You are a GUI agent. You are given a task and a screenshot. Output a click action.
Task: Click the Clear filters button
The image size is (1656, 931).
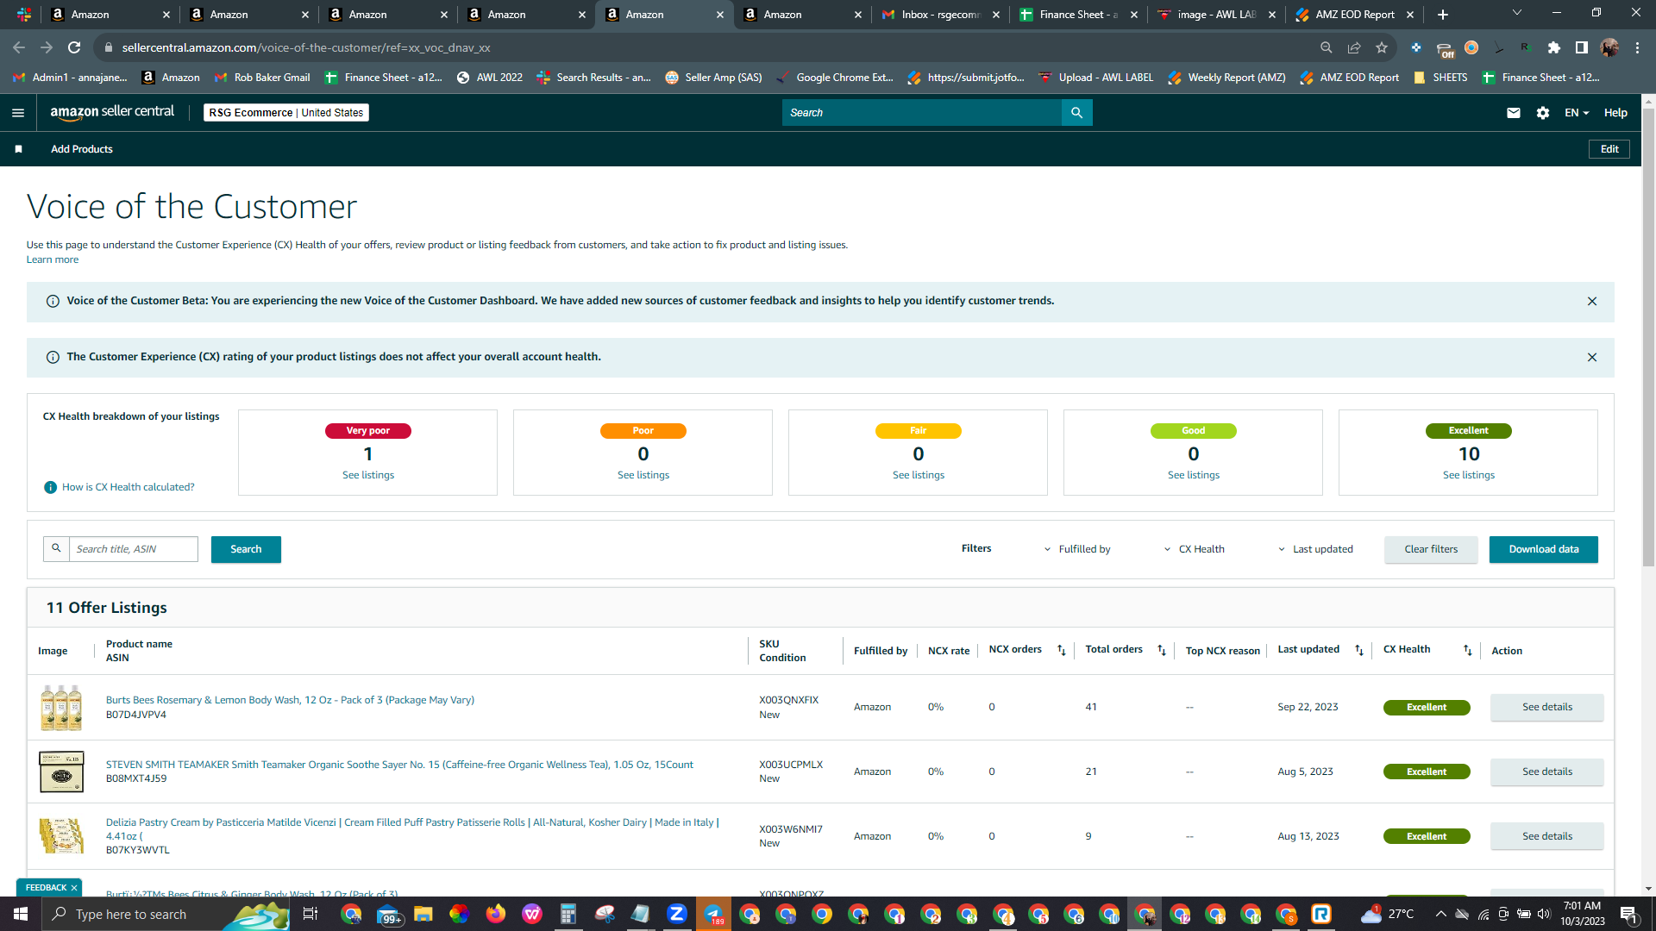coord(1431,549)
